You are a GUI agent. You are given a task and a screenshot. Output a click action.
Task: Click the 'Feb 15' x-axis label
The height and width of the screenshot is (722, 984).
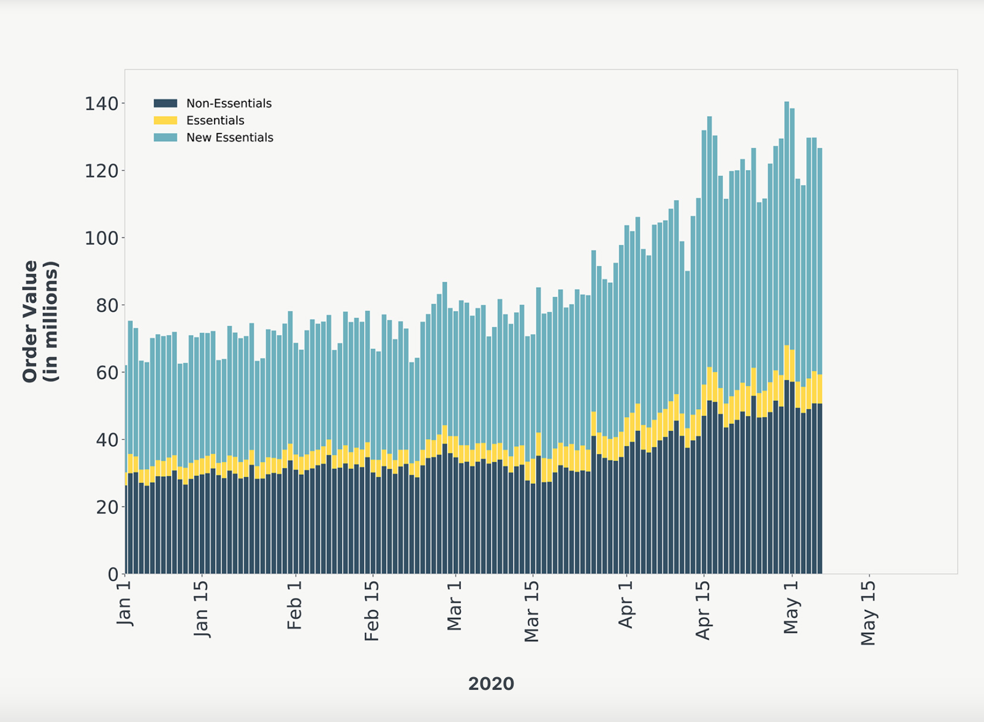pyautogui.click(x=372, y=610)
